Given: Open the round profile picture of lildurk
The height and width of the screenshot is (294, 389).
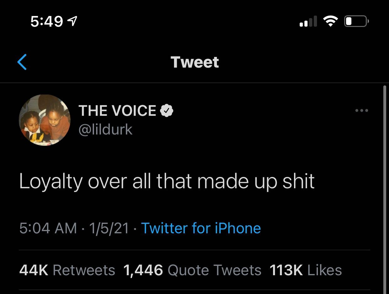Looking at the screenshot, I should (x=45, y=120).
